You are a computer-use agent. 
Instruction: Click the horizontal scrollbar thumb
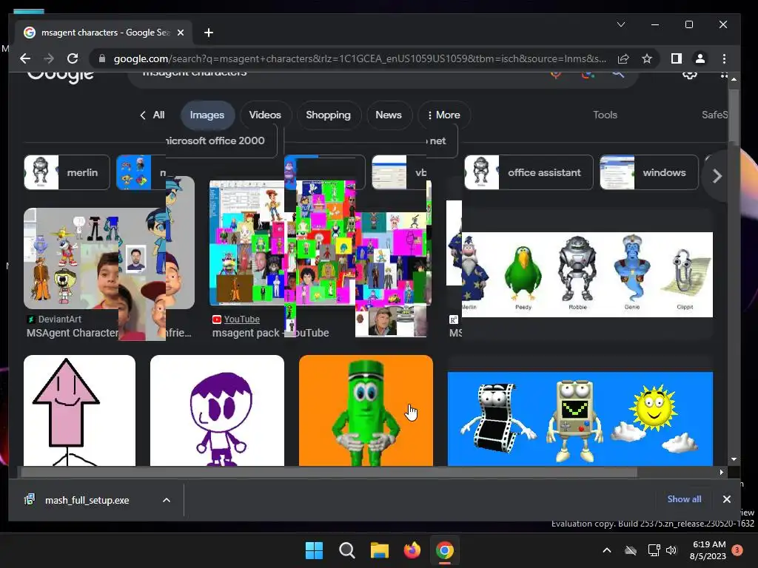(329, 473)
